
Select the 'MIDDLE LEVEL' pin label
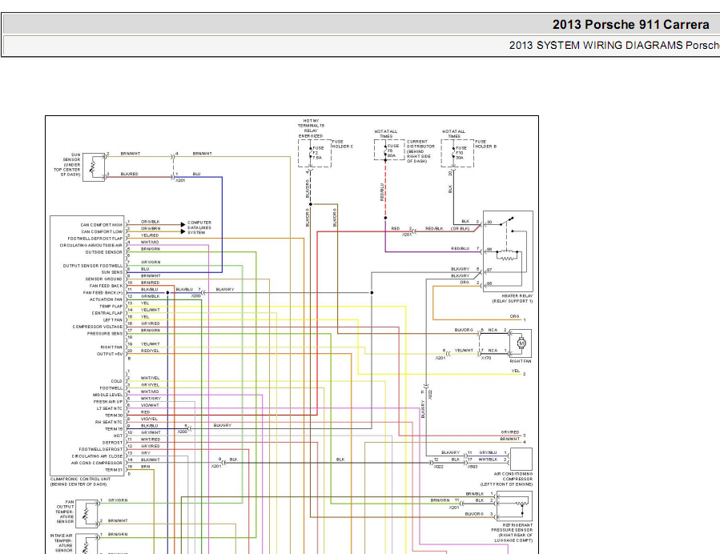(107, 395)
